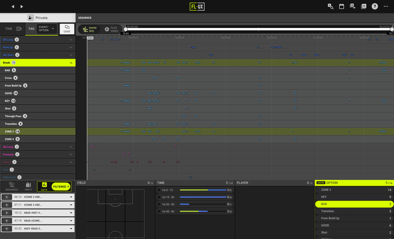Viewport: 394px width, 239px height.
Task: Select ZONE 3 in OPTION list
Action: (x=355, y=190)
